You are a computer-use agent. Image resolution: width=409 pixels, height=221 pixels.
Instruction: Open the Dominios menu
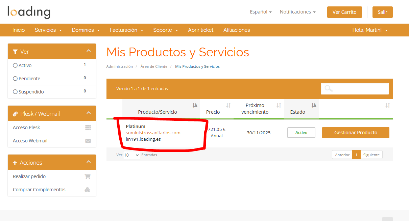pyautogui.click(x=86, y=30)
